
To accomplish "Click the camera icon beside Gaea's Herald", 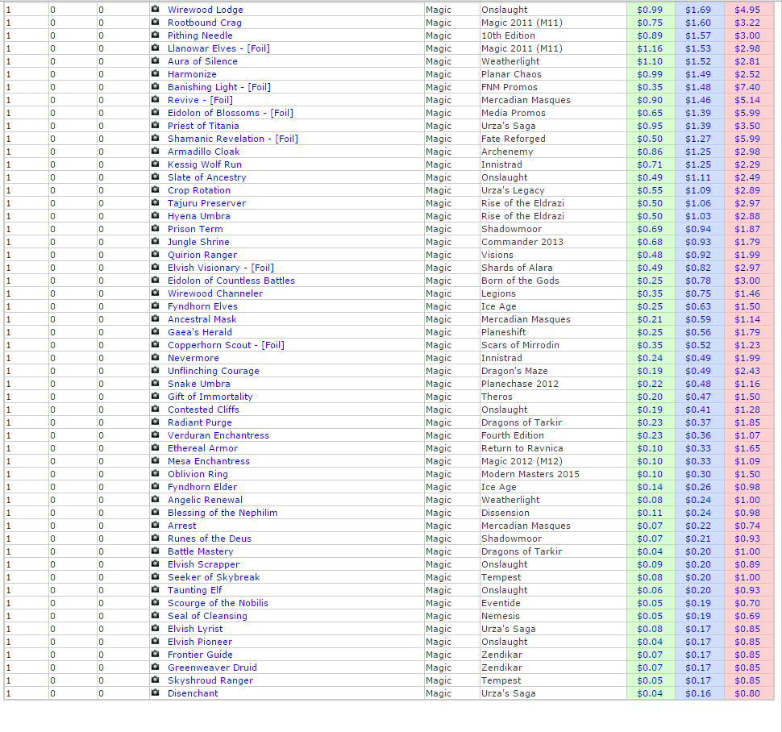I will [155, 331].
